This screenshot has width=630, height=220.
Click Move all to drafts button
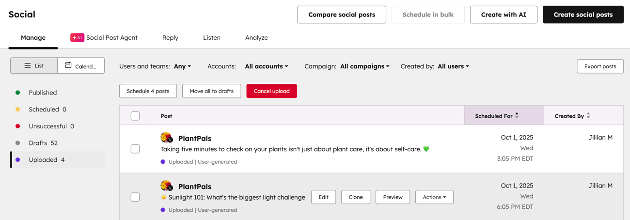click(211, 91)
